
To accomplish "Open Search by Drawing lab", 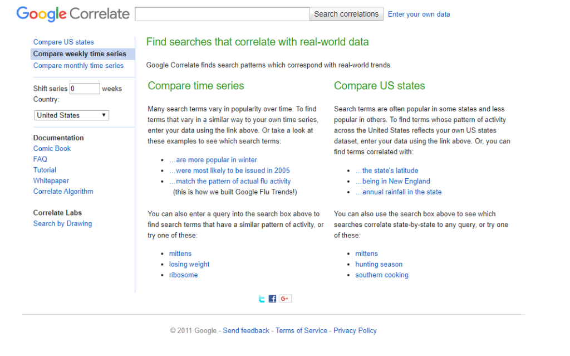I will tap(62, 223).
